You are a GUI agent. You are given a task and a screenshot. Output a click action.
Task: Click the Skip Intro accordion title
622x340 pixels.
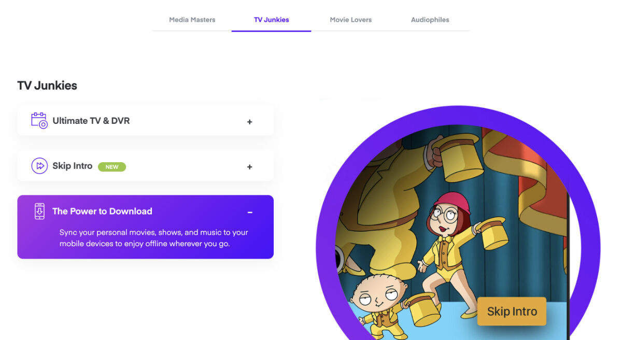coord(73,166)
